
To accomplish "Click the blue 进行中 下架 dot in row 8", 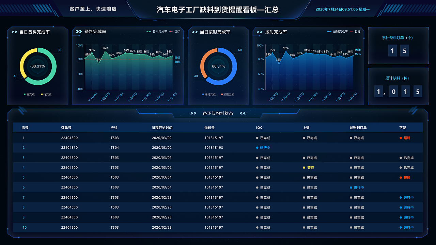I will pos(401,208).
